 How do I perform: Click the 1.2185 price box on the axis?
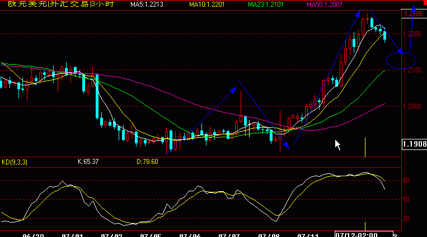[x=414, y=14]
